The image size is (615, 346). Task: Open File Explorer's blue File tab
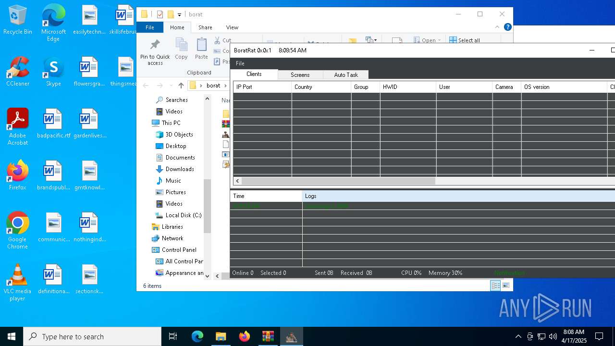(x=150, y=27)
